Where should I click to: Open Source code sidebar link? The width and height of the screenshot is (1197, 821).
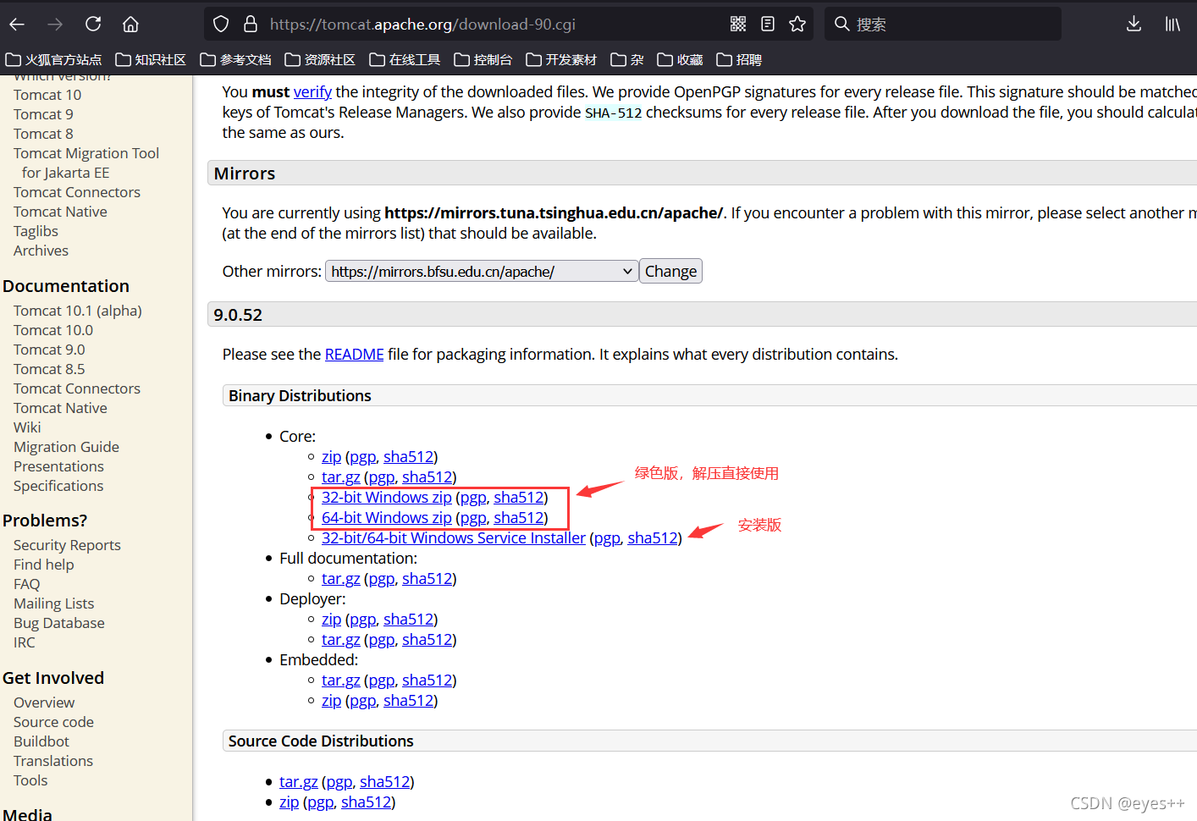point(53,722)
